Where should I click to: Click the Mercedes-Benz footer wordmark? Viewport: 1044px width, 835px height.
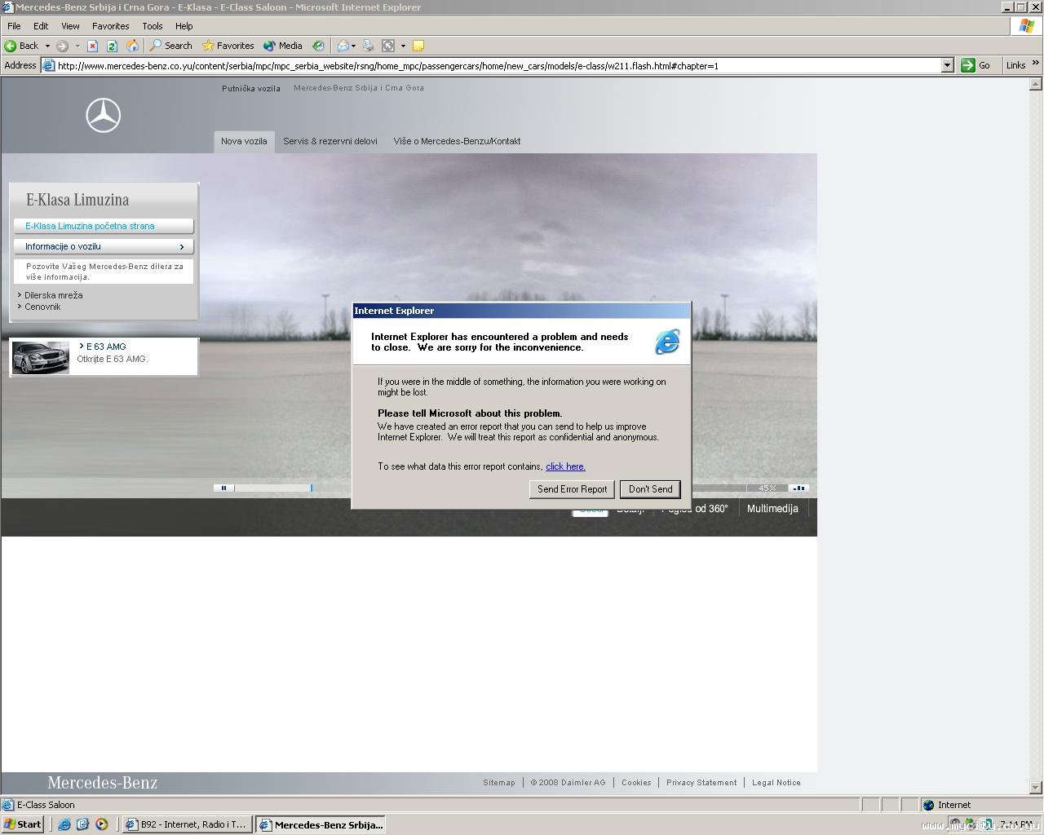point(103,783)
